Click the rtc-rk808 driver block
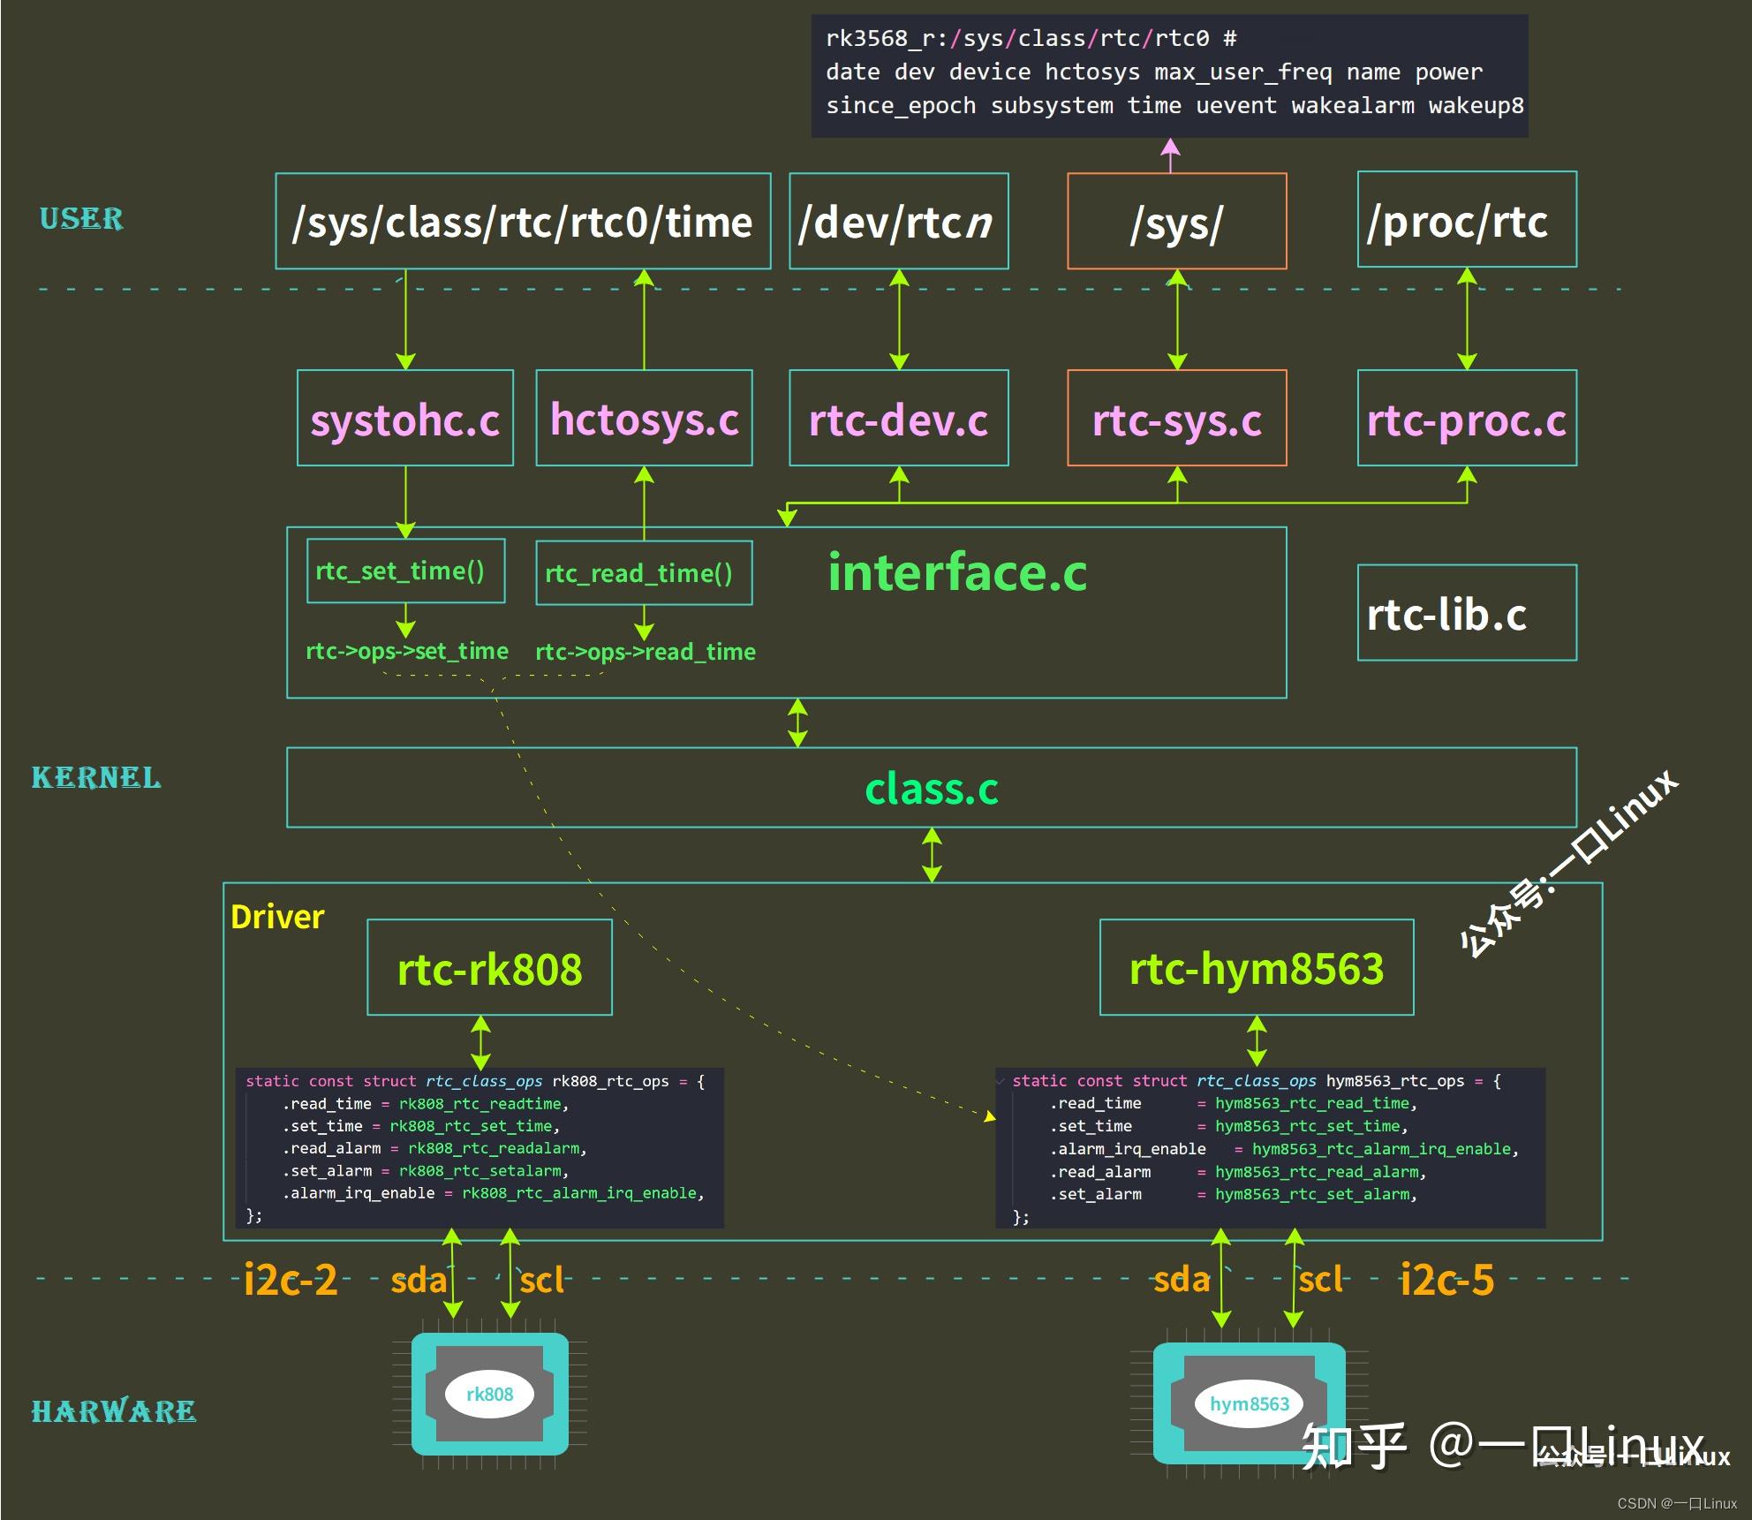The width and height of the screenshot is (1752, 1520). pyautogui.click(x=488, y=966)
